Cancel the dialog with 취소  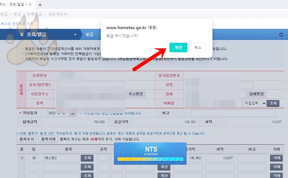[x=198, y=47]
